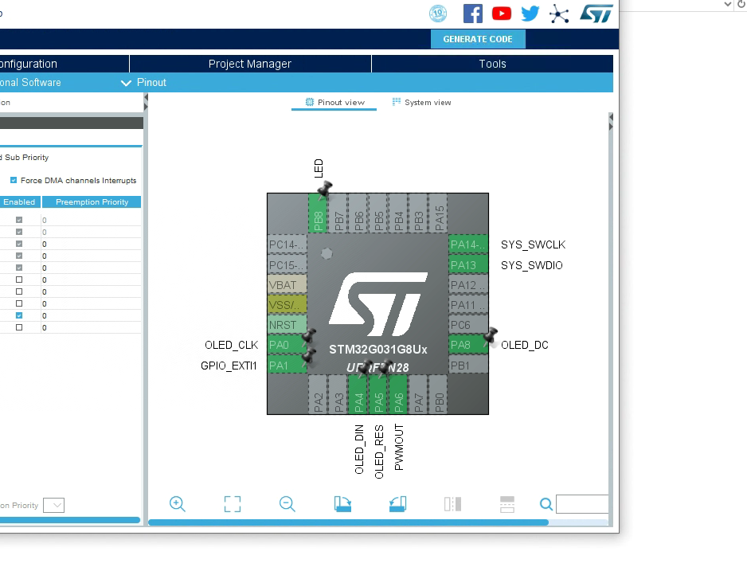Viewport: 747px width, 571px height.
Task: Switch to the Project Manager tab
Action: click(x=250, y=64)
